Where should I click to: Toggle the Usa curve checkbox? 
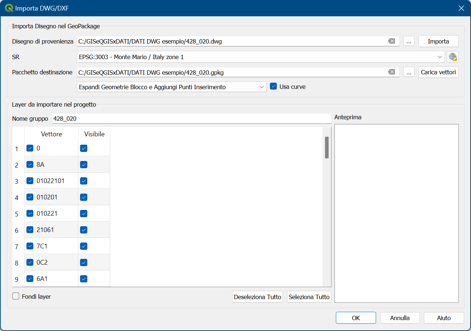(274, 87)
